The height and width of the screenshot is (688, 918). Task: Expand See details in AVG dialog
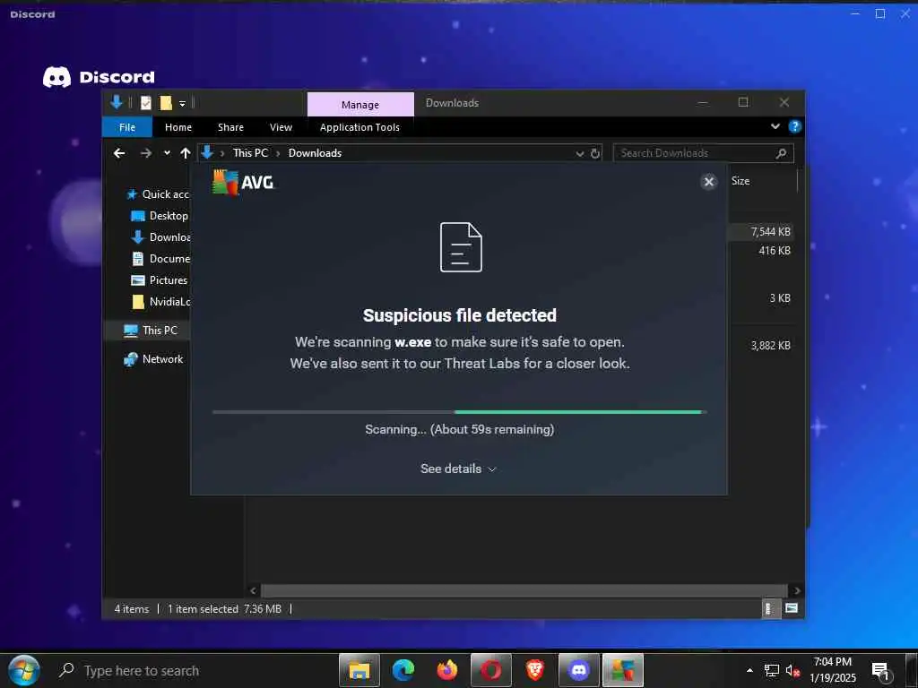click(458, 469)
